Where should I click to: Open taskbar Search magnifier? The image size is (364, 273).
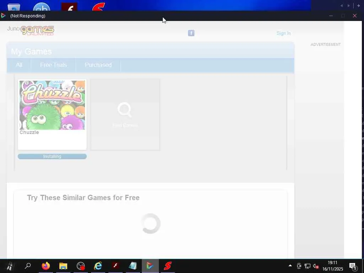pyautogui.click(x=28, y=266)
